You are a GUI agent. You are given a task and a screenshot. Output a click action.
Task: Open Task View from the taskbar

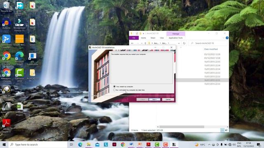71,144
